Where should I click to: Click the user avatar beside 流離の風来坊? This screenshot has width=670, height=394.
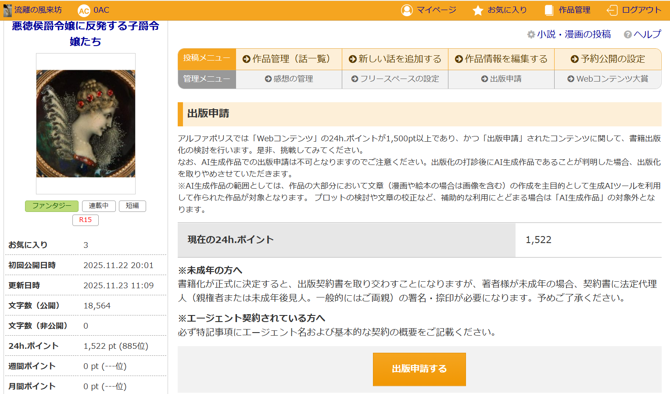[x=7, y=10]
